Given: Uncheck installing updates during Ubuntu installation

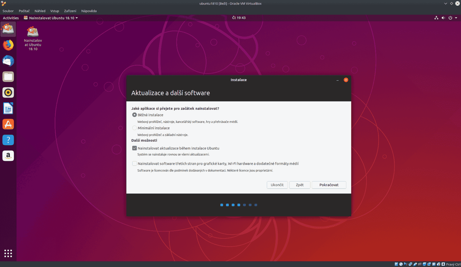Looking at the screenshot, I should click(135, 148).
